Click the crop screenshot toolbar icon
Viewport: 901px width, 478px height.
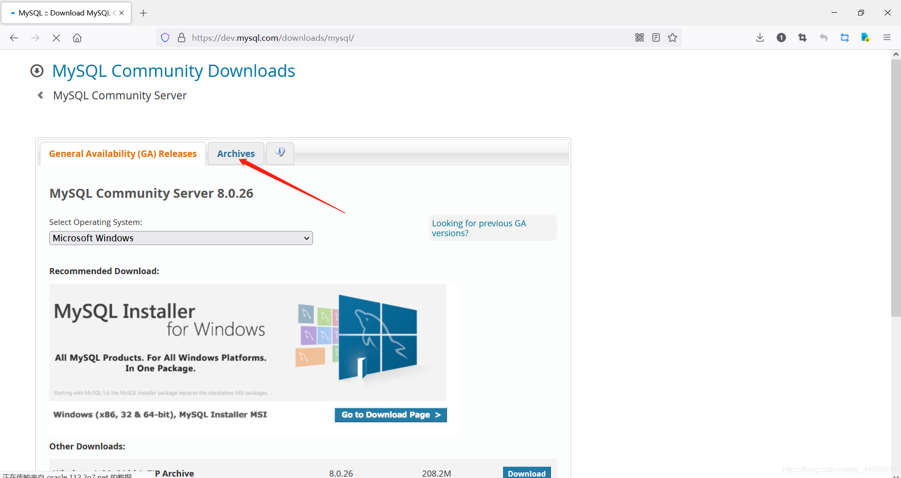802,37
